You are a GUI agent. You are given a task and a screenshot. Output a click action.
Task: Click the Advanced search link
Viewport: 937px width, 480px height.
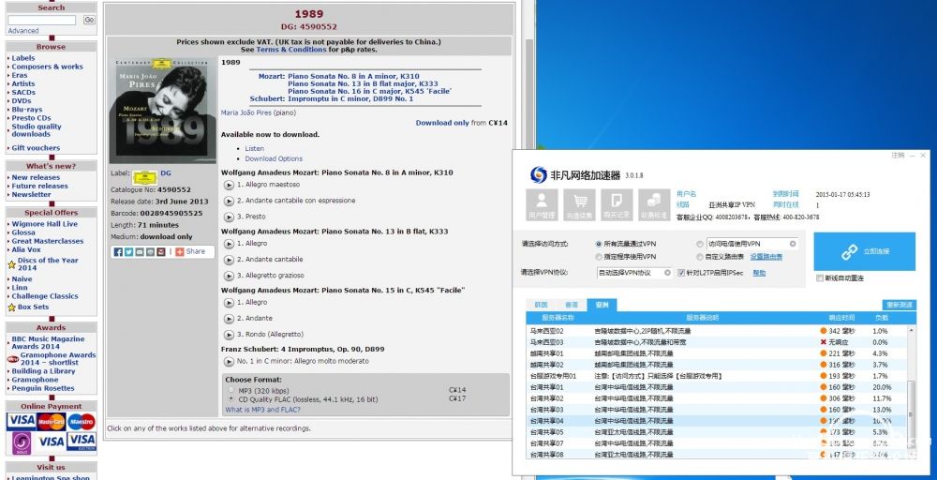pyautogui.click(x=23, y=31)
